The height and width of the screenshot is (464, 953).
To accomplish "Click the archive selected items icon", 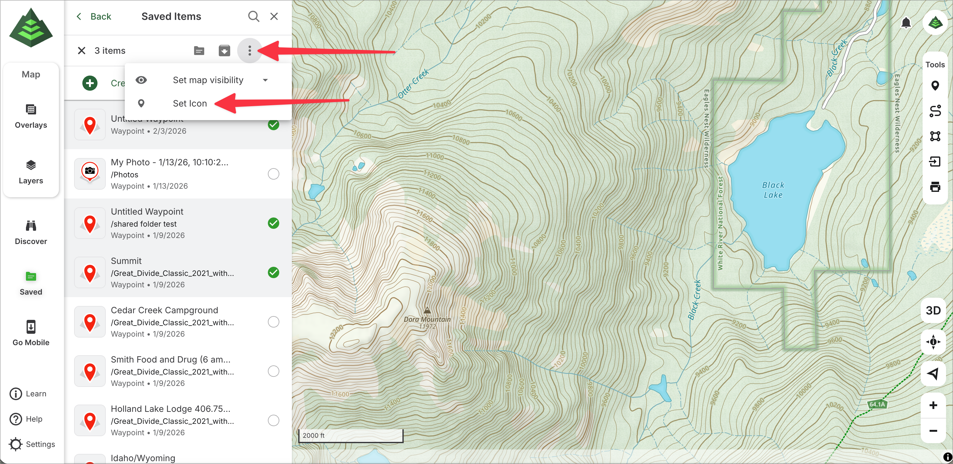I will coord(224,51).
